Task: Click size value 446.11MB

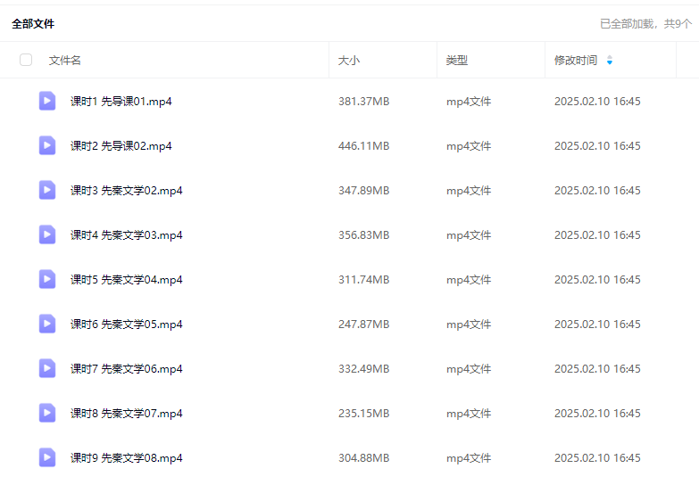Action: click(x=363, y=146)
